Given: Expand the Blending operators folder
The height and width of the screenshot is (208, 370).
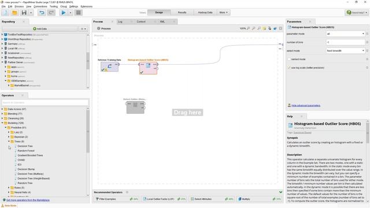Looking at the screenshot, I should click(x=2, y=114).
